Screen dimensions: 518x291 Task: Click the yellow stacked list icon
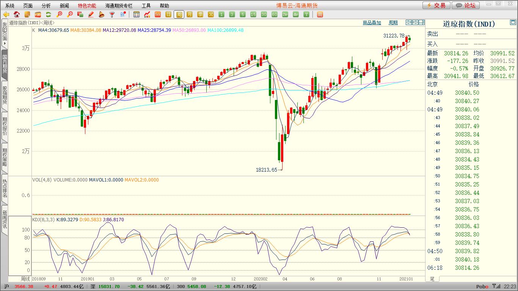27,14
